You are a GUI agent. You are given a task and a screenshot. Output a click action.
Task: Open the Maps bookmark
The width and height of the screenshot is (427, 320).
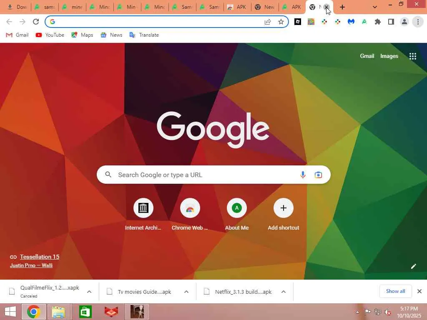(x=82, y=35)
